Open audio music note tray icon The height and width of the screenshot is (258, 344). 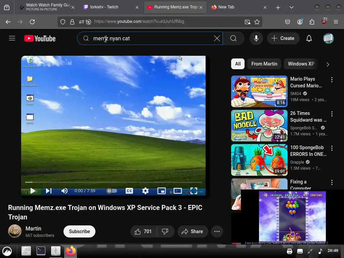pos(320,251)
